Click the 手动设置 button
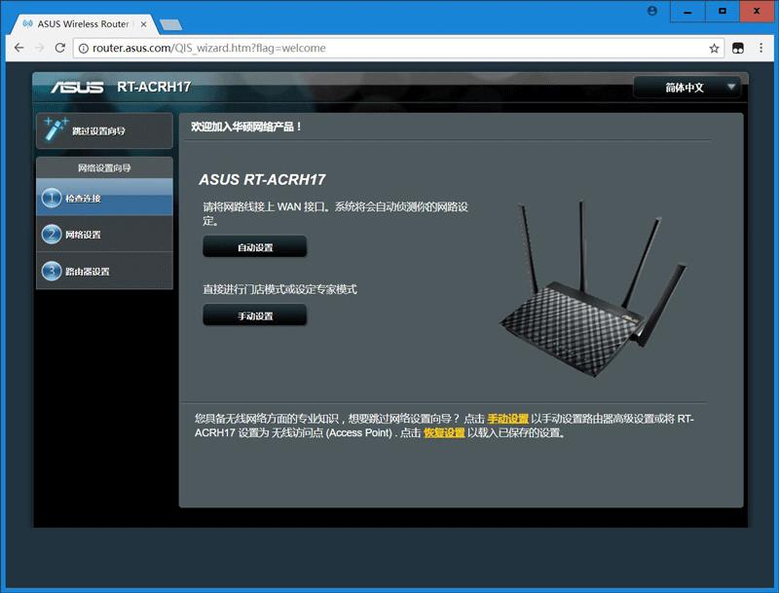The width and height of the screenshot is (779, 593). click(255, 315)
